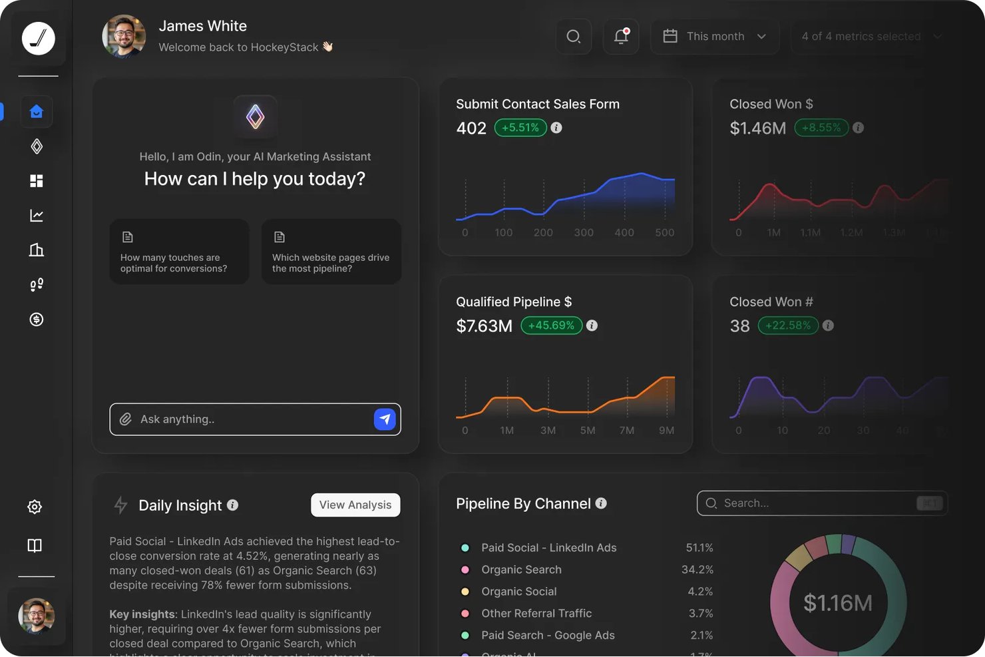Click the Submit Contact Sales Form blue chart
The image size is (985, 657).
click(566, 198)
